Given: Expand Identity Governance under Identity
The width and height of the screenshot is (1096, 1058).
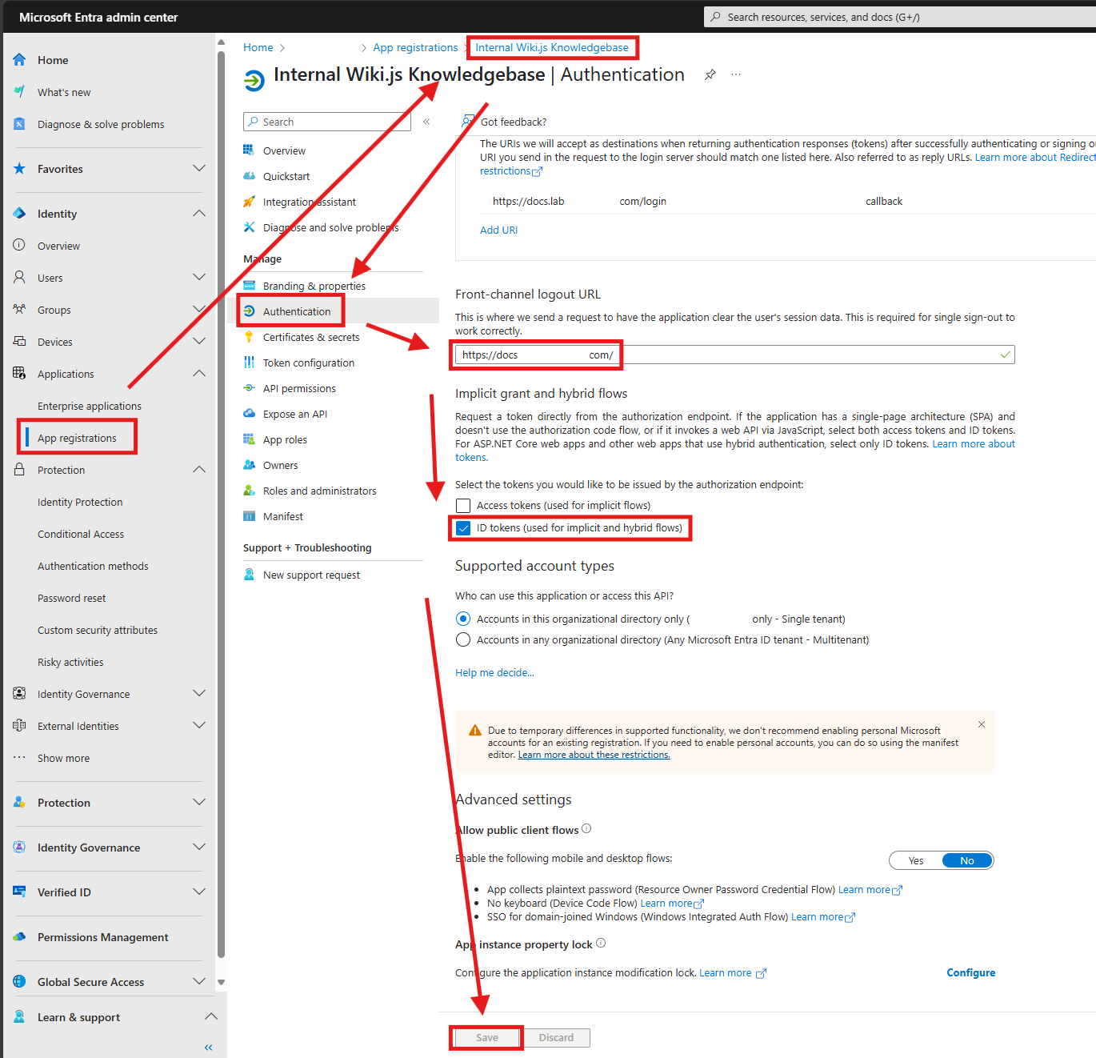Looking at the screenshot, I should [199, 693].
